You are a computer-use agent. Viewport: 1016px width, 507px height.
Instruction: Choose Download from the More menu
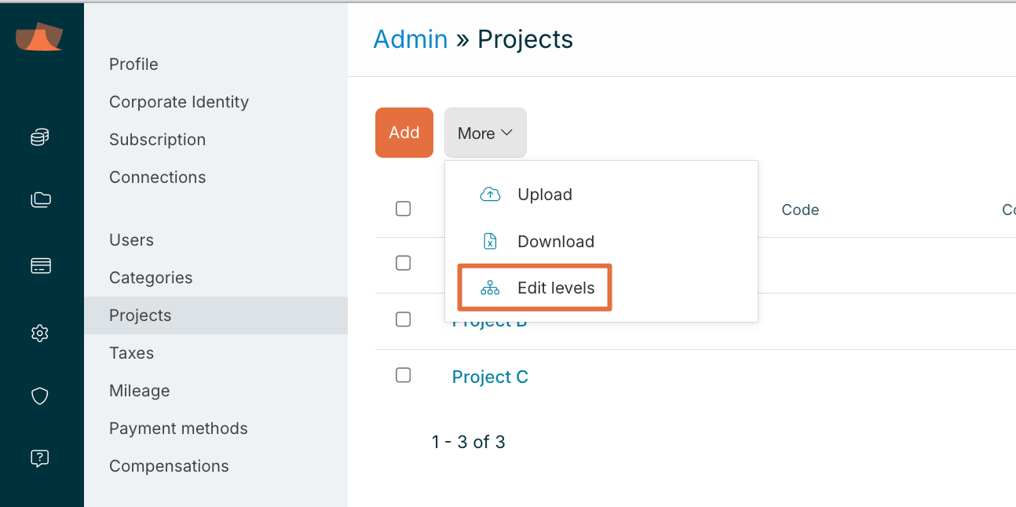point(555,242)
